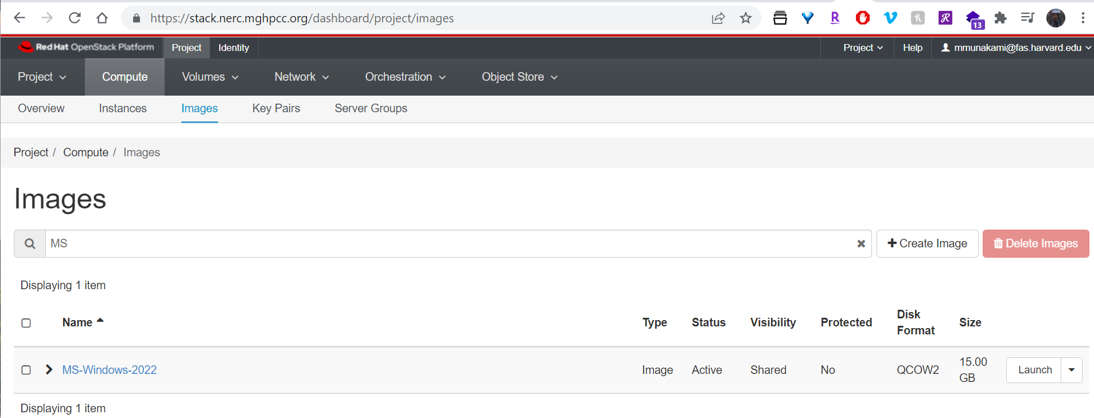Open the Overview tab

pyautogui.click(x=41, y=108)
